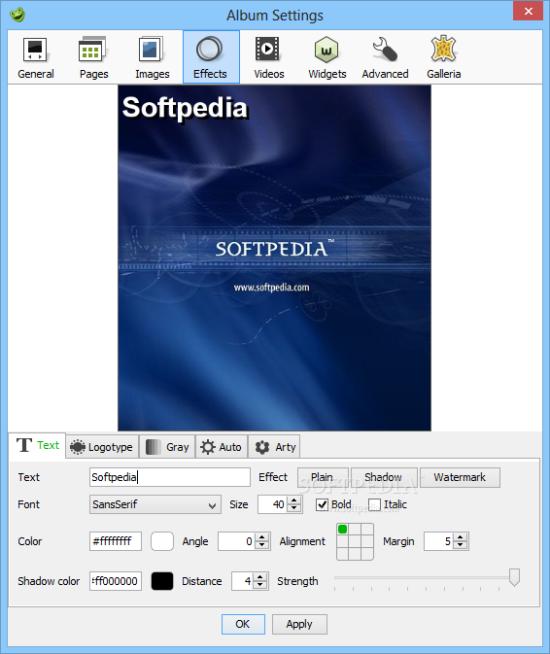Select the Effects settings section
This screenshot has width=550, height=654.
(x=211, y=57)
